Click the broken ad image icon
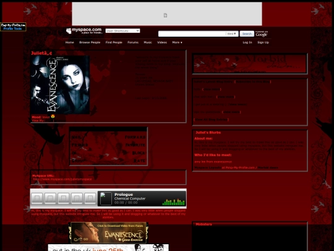 165,15
